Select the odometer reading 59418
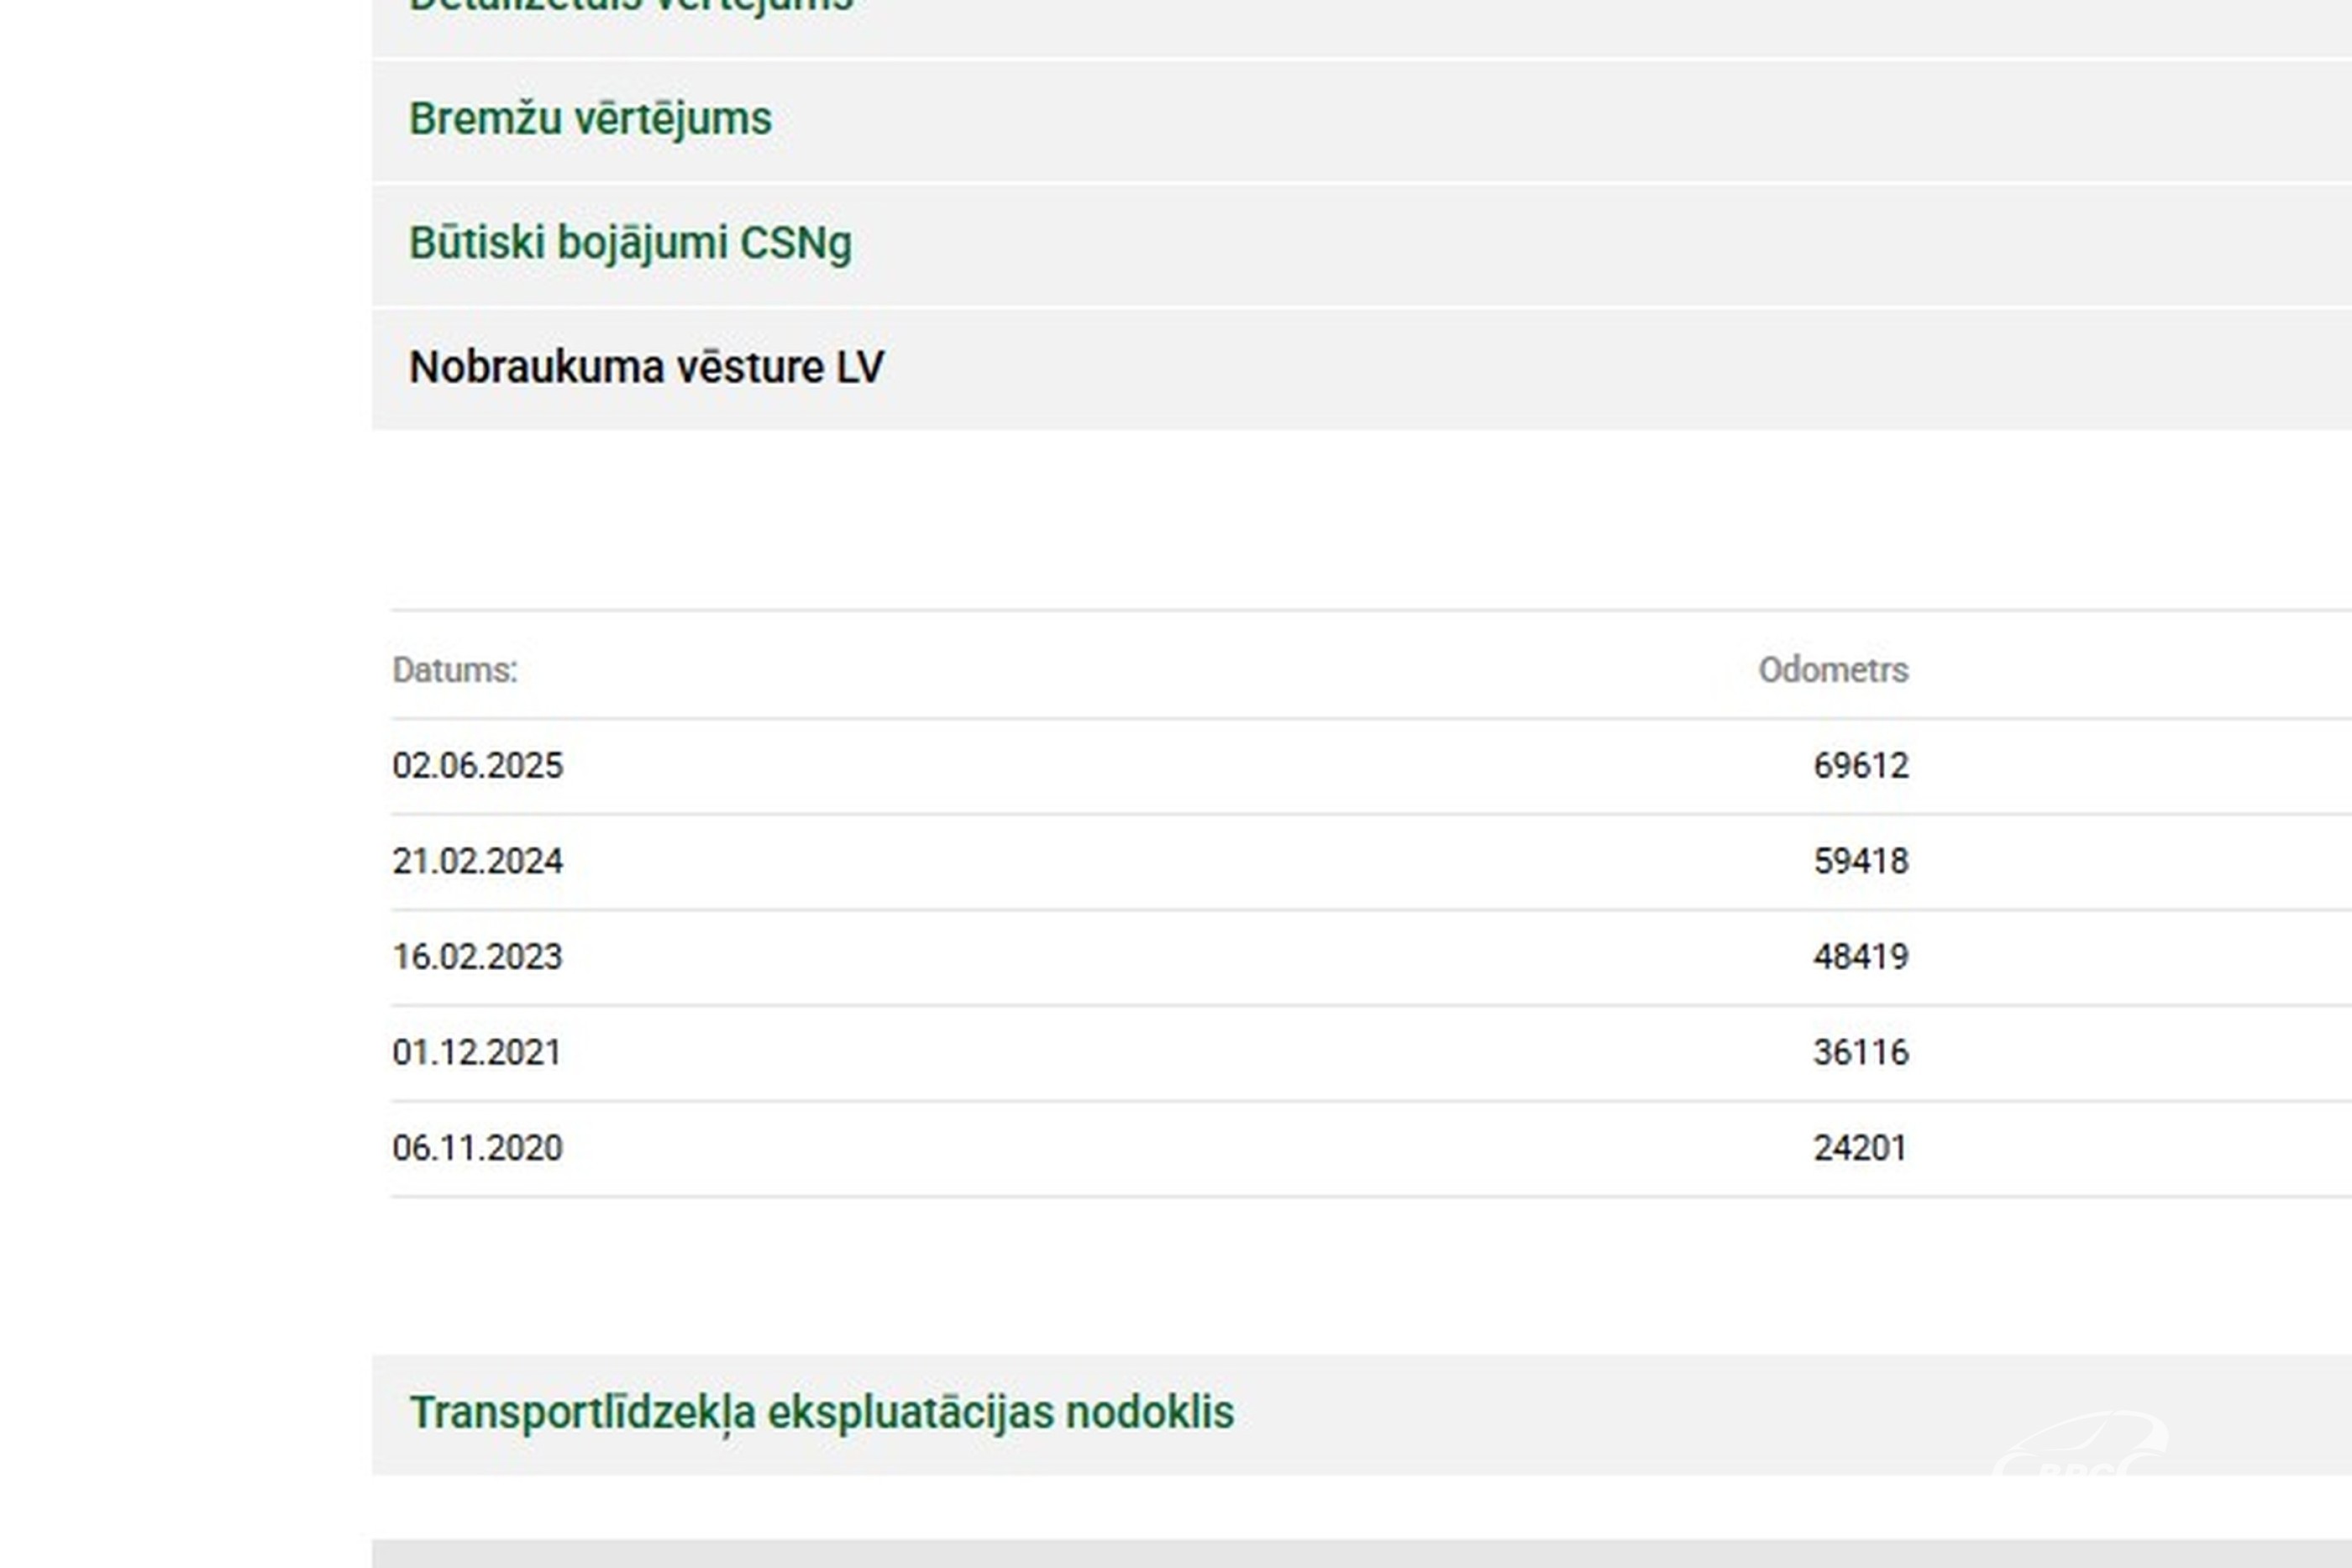This screenshot has height=1568, width=2352. (x=1860, y=861)
